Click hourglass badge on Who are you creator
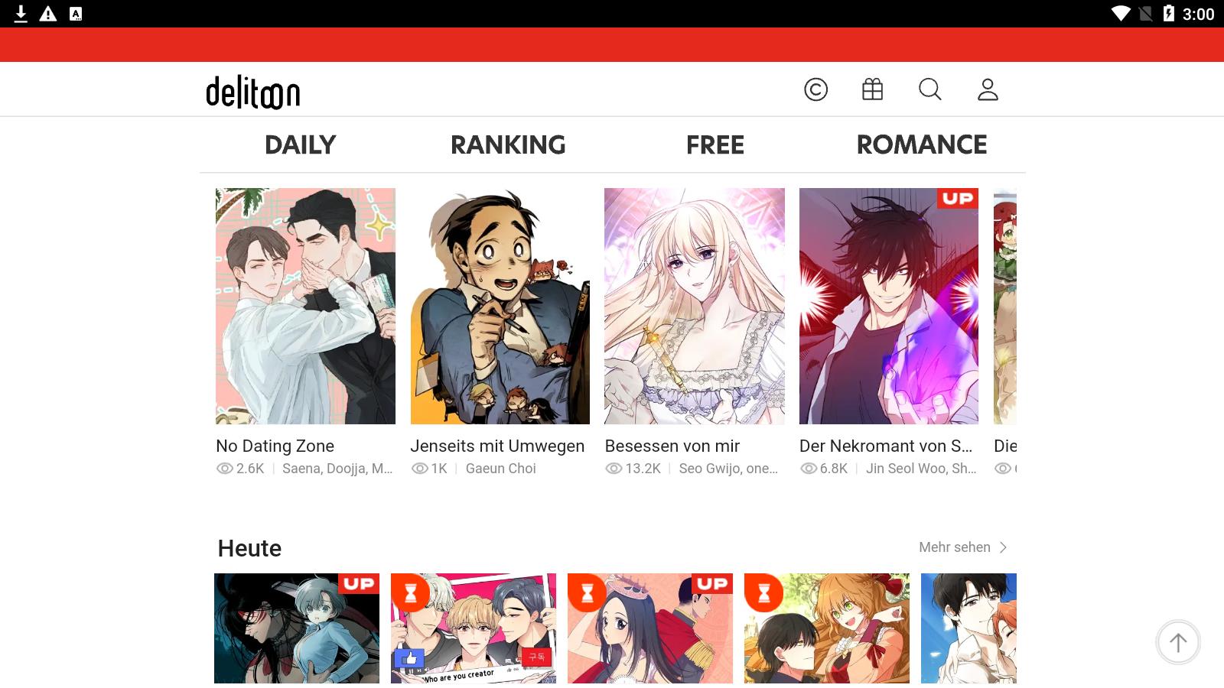 tap(411, 592)
